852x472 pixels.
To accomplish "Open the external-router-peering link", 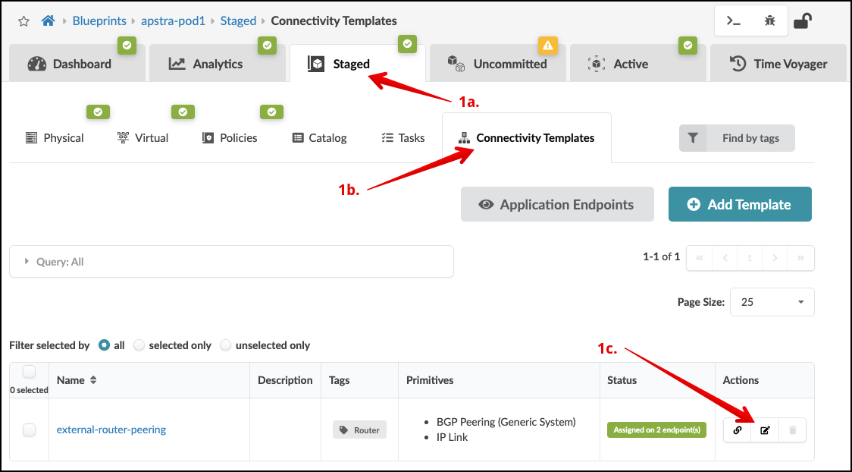I will [111, 430].
